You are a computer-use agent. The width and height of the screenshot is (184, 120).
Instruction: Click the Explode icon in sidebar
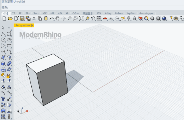[9, 75]
